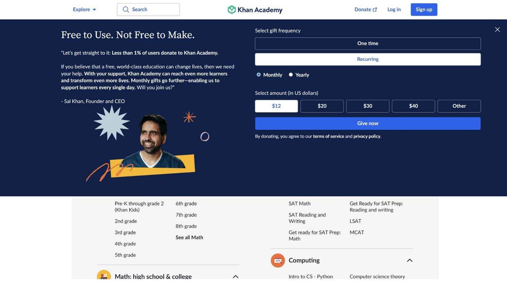Select the $20 donation amount

[322, 106]
